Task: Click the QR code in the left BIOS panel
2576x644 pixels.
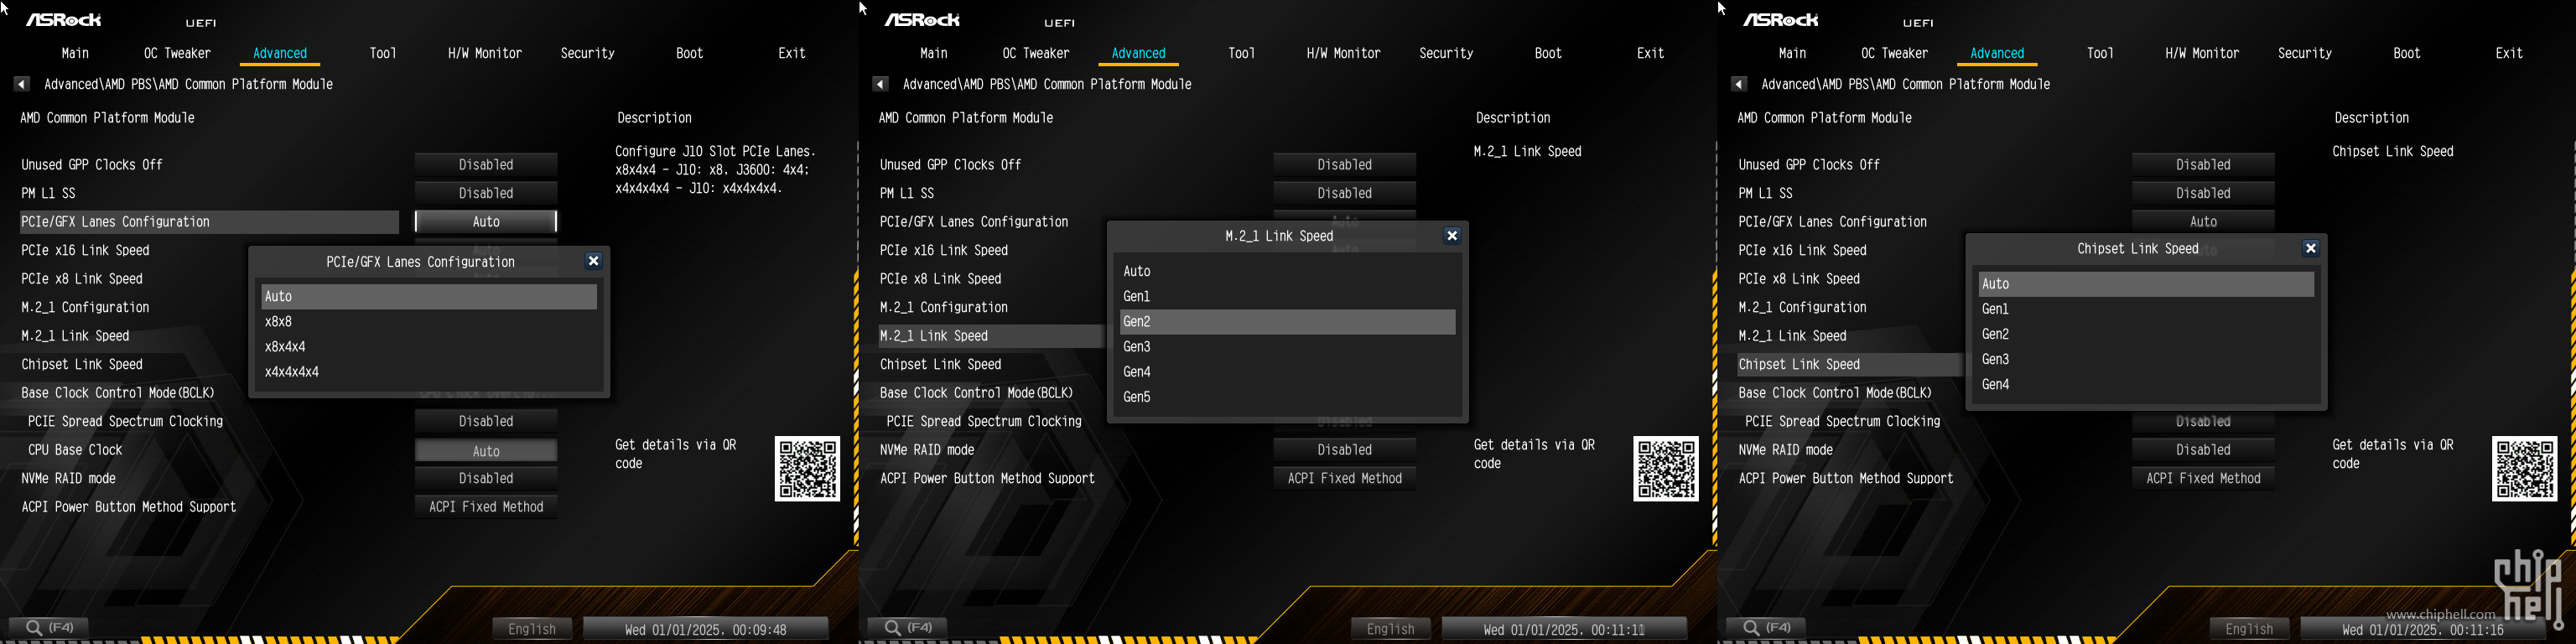Action: click(808, 469)
